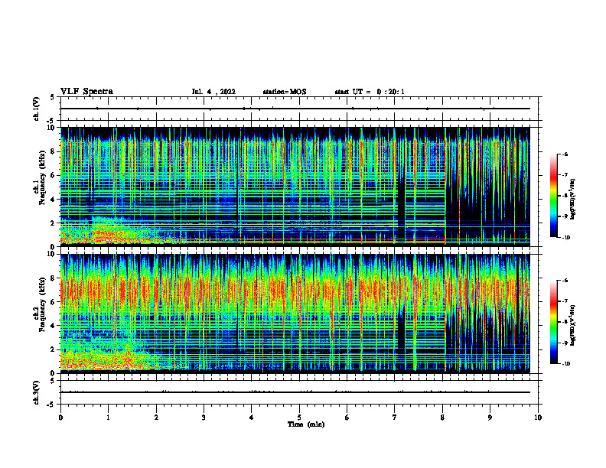Viewport: 606px width, 468px height.
Task: Click time axis tick label '3'
Action: tap(204, 418)
